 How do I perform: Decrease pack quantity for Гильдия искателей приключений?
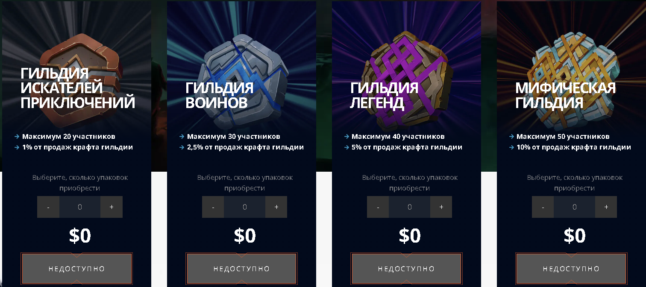[x=48, y=207]
